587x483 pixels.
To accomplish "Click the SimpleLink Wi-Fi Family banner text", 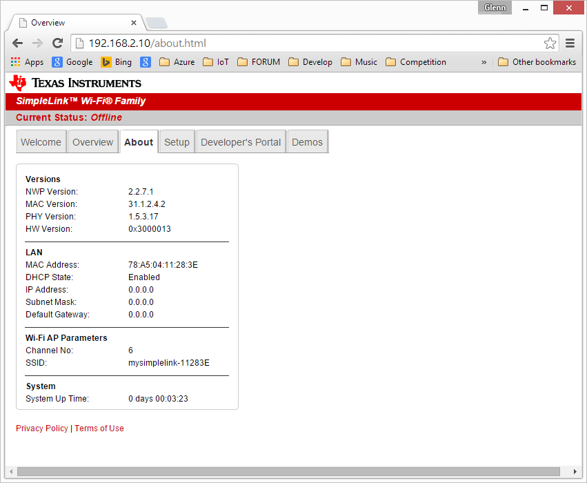I will click(x=81, y=101).
